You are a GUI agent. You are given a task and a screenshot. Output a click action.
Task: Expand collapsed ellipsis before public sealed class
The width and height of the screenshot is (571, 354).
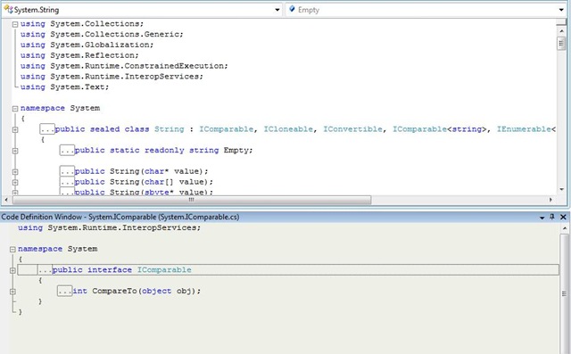(47, 129)
